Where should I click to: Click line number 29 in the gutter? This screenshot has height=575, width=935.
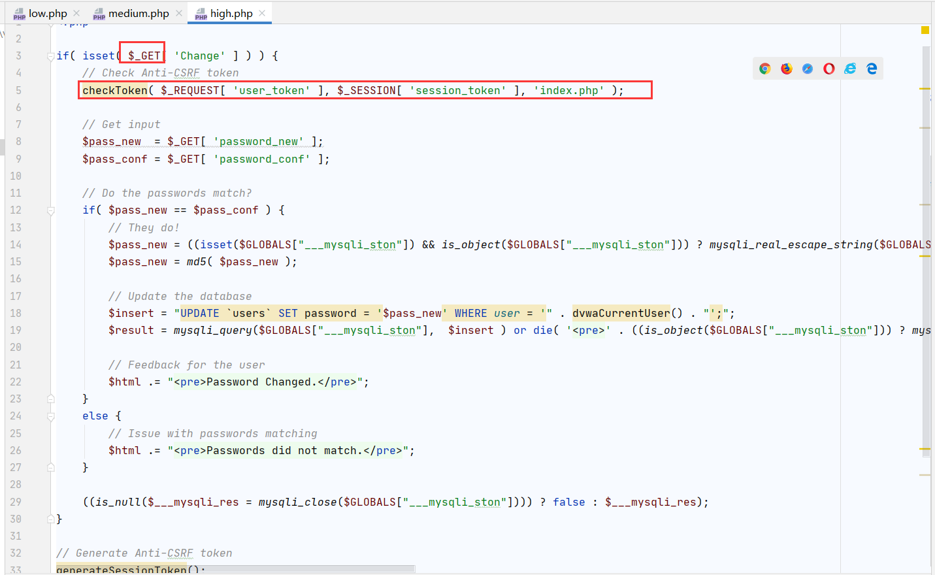pyautogui.click(x=16, y=502)
